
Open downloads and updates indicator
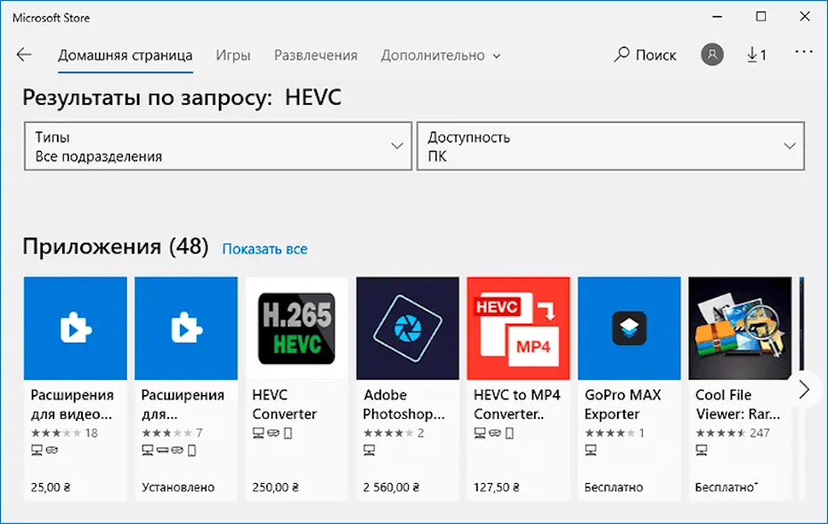(757, 55)
